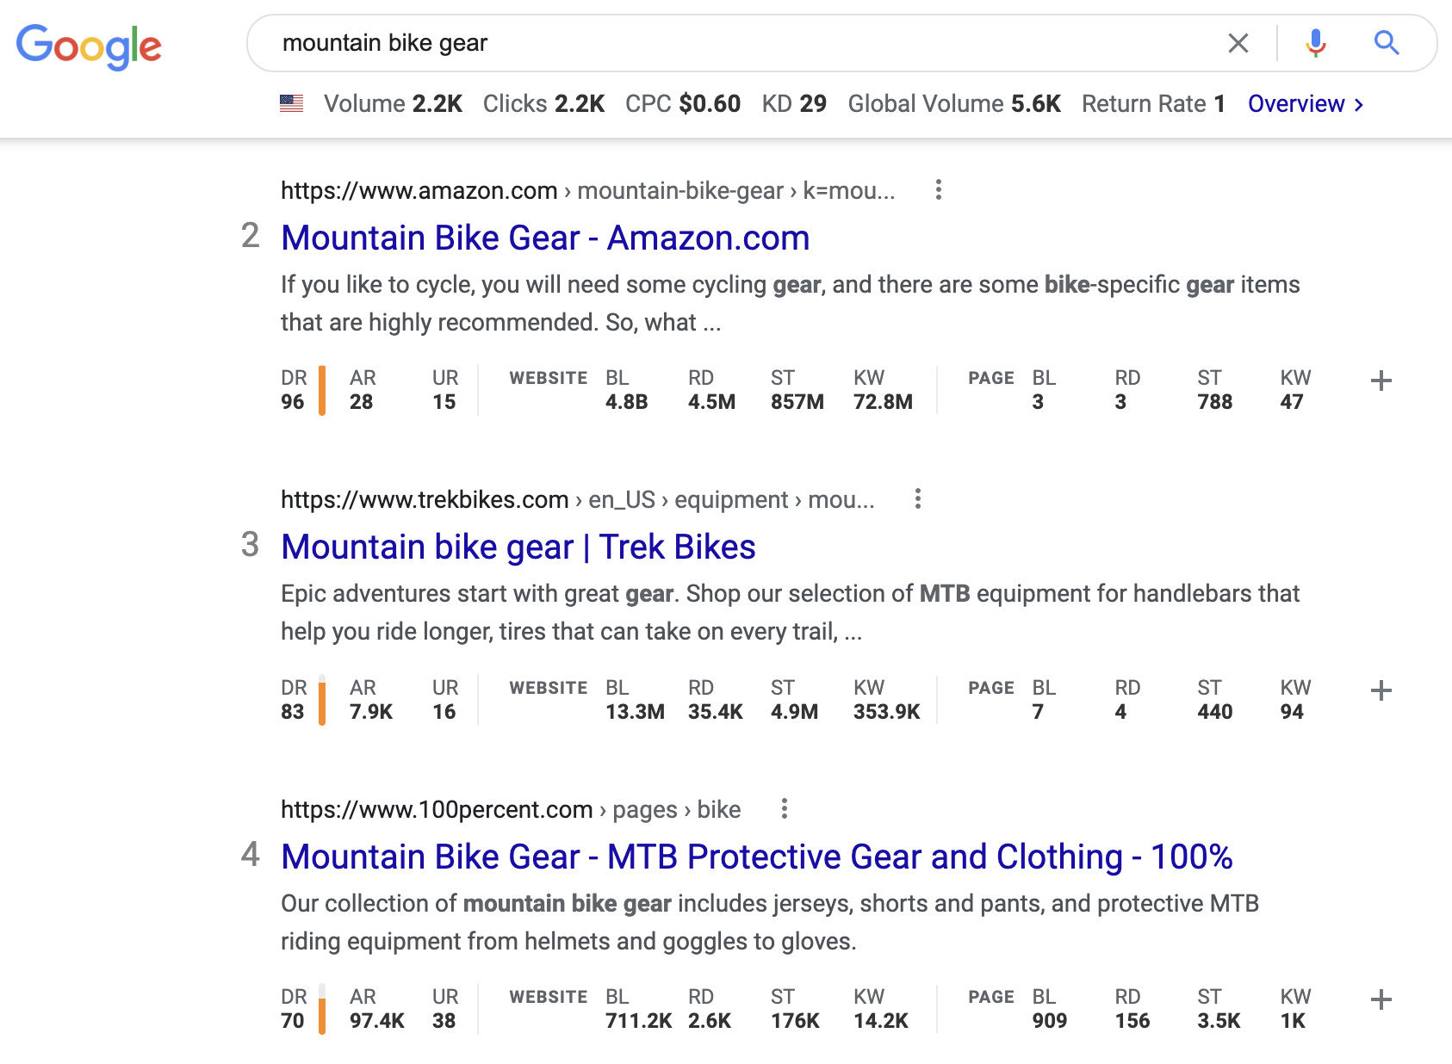Expand extra metrics for the 100percent result
The image size is (1452, 1064).
tap(1381, 1000)
